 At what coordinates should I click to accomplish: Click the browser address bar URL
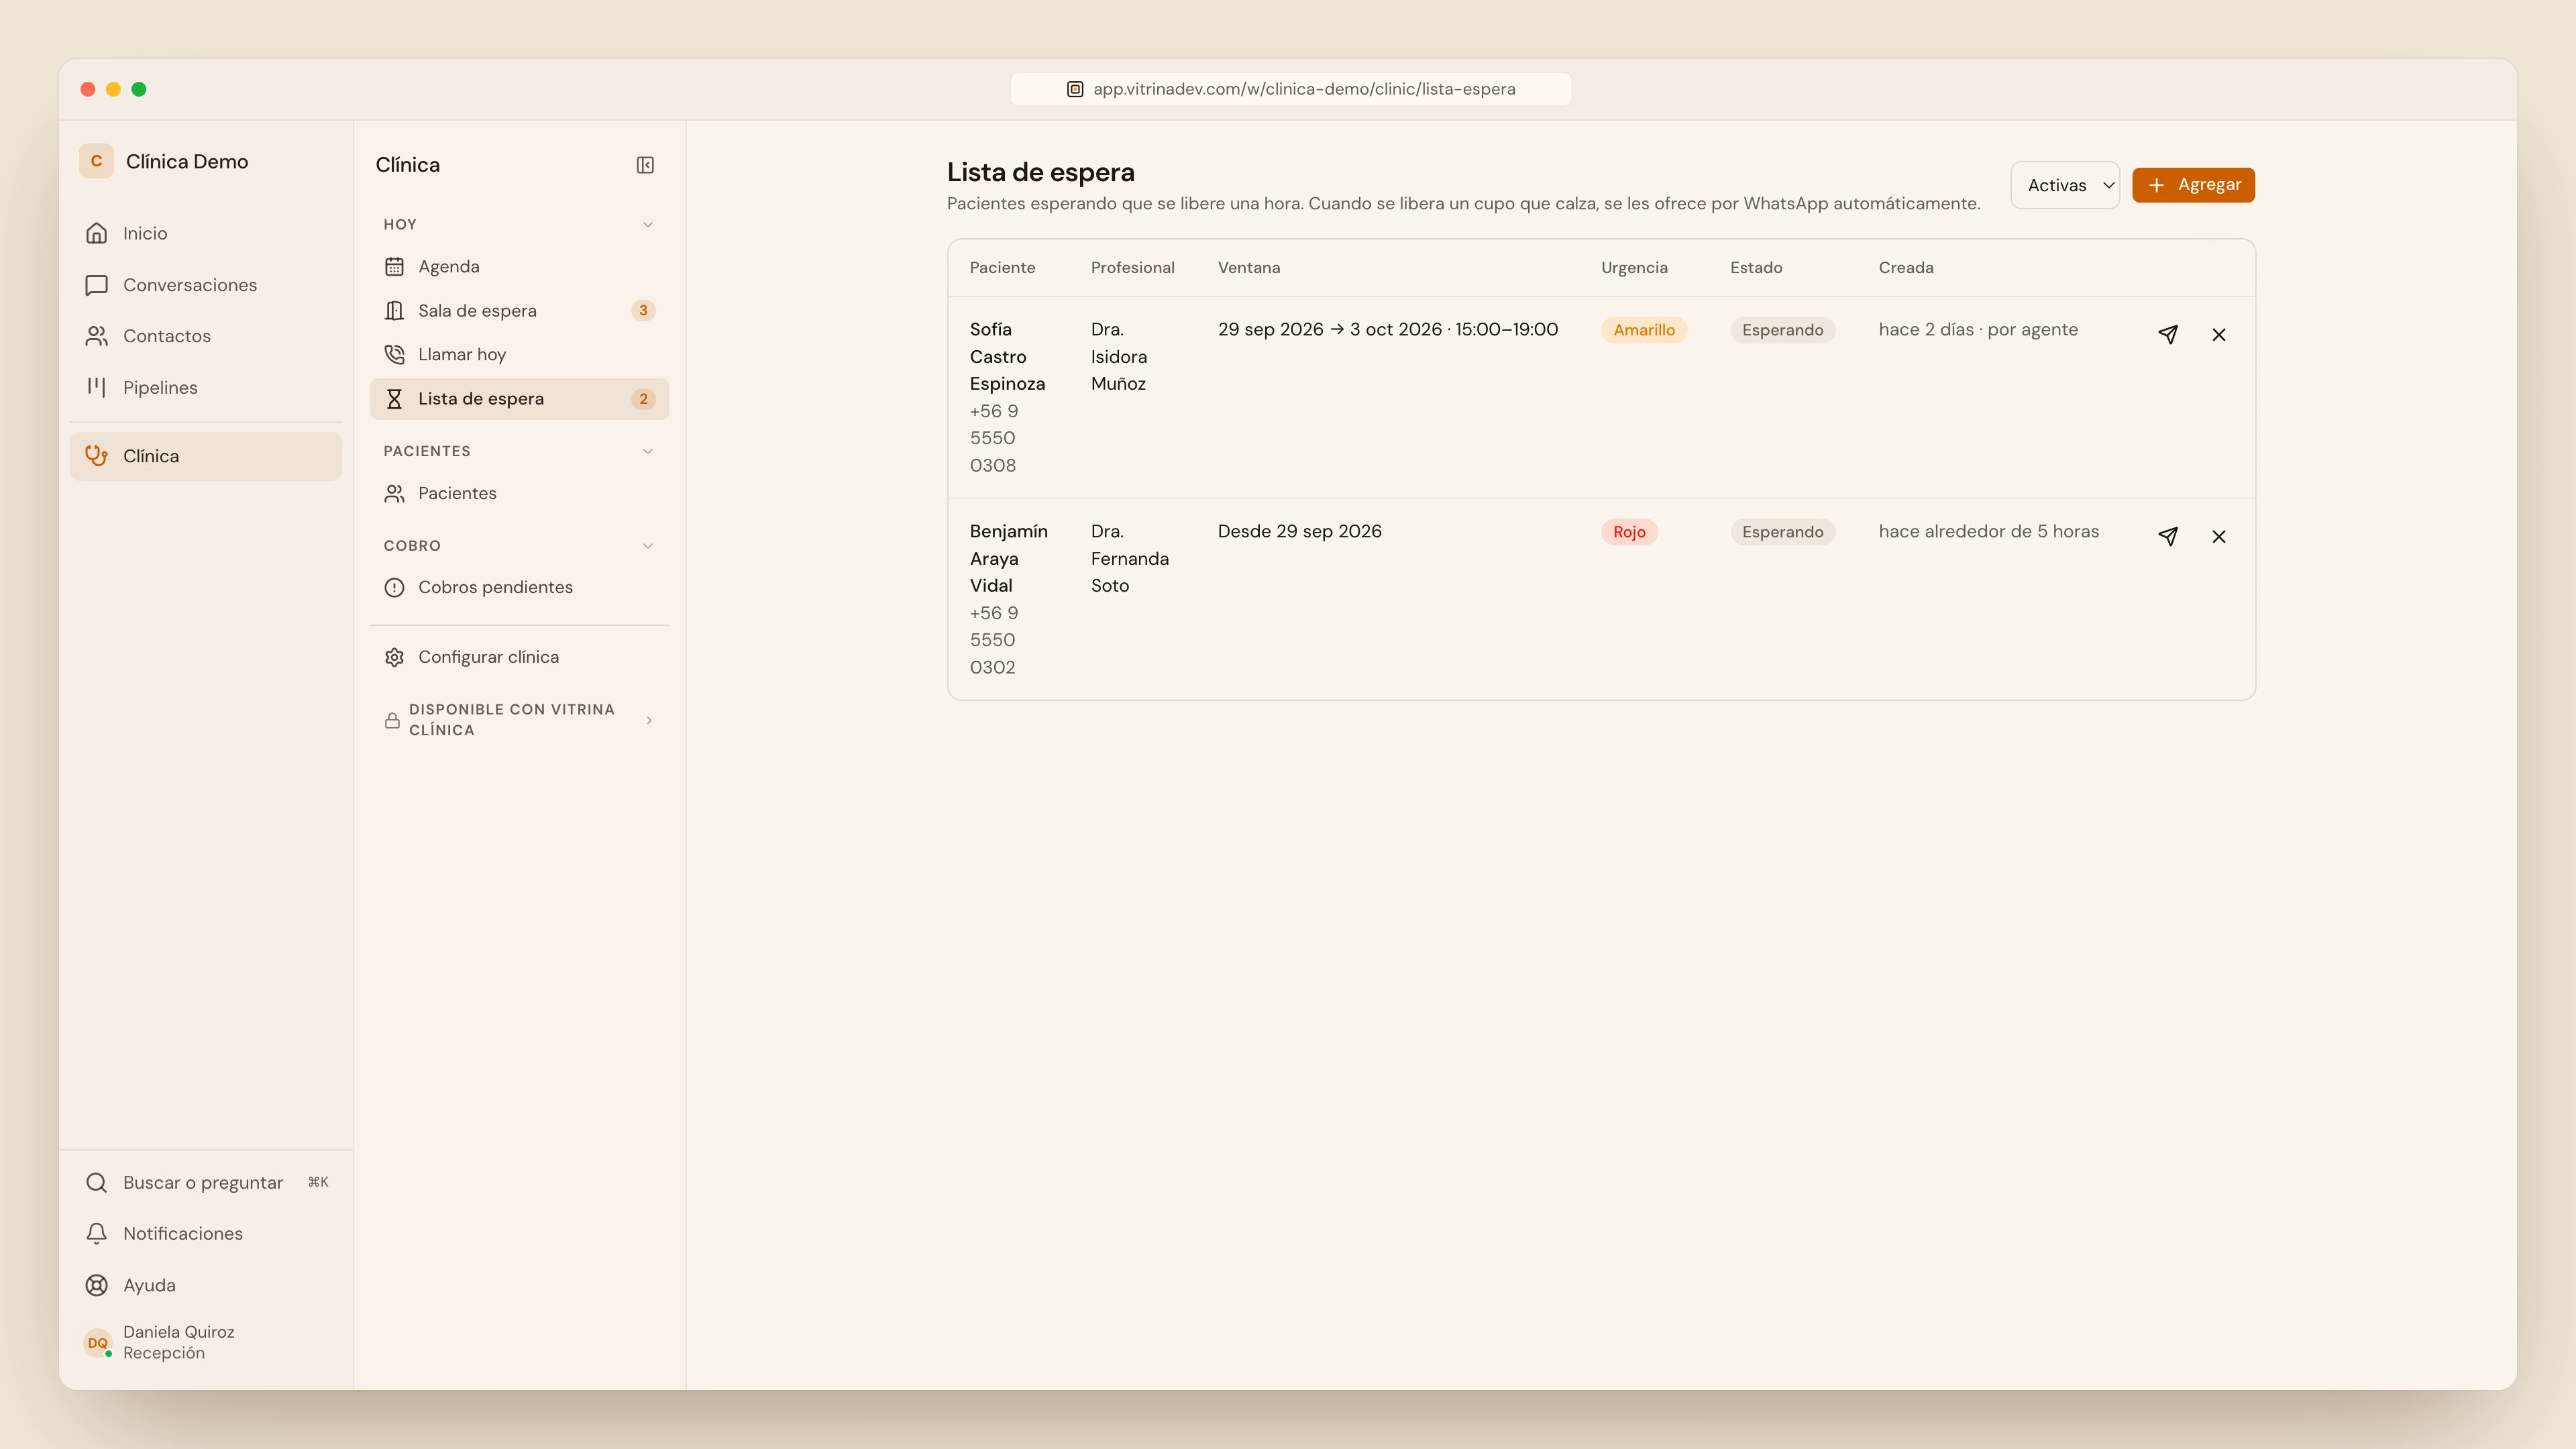pyautogui.click(x=1291, y=89)
